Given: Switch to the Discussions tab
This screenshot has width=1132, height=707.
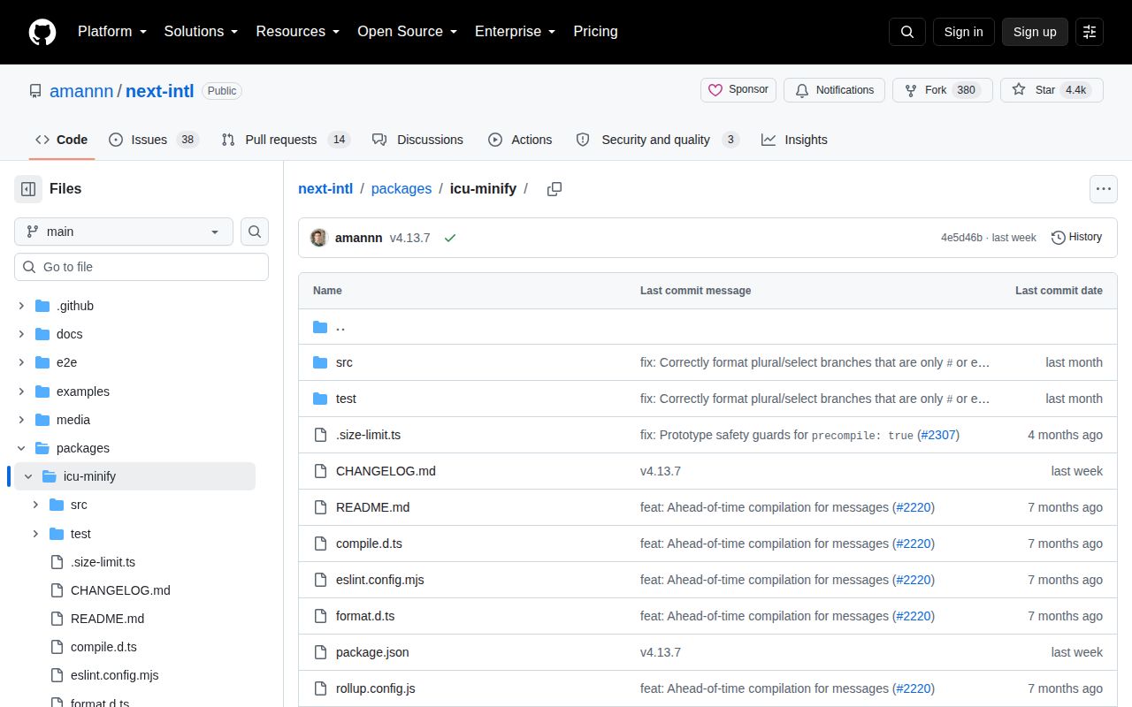Looking at the screenshot, I should click(417, 140).
